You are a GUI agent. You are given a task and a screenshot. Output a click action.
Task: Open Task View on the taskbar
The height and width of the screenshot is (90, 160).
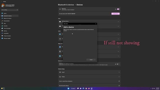(x=78, y=88)
